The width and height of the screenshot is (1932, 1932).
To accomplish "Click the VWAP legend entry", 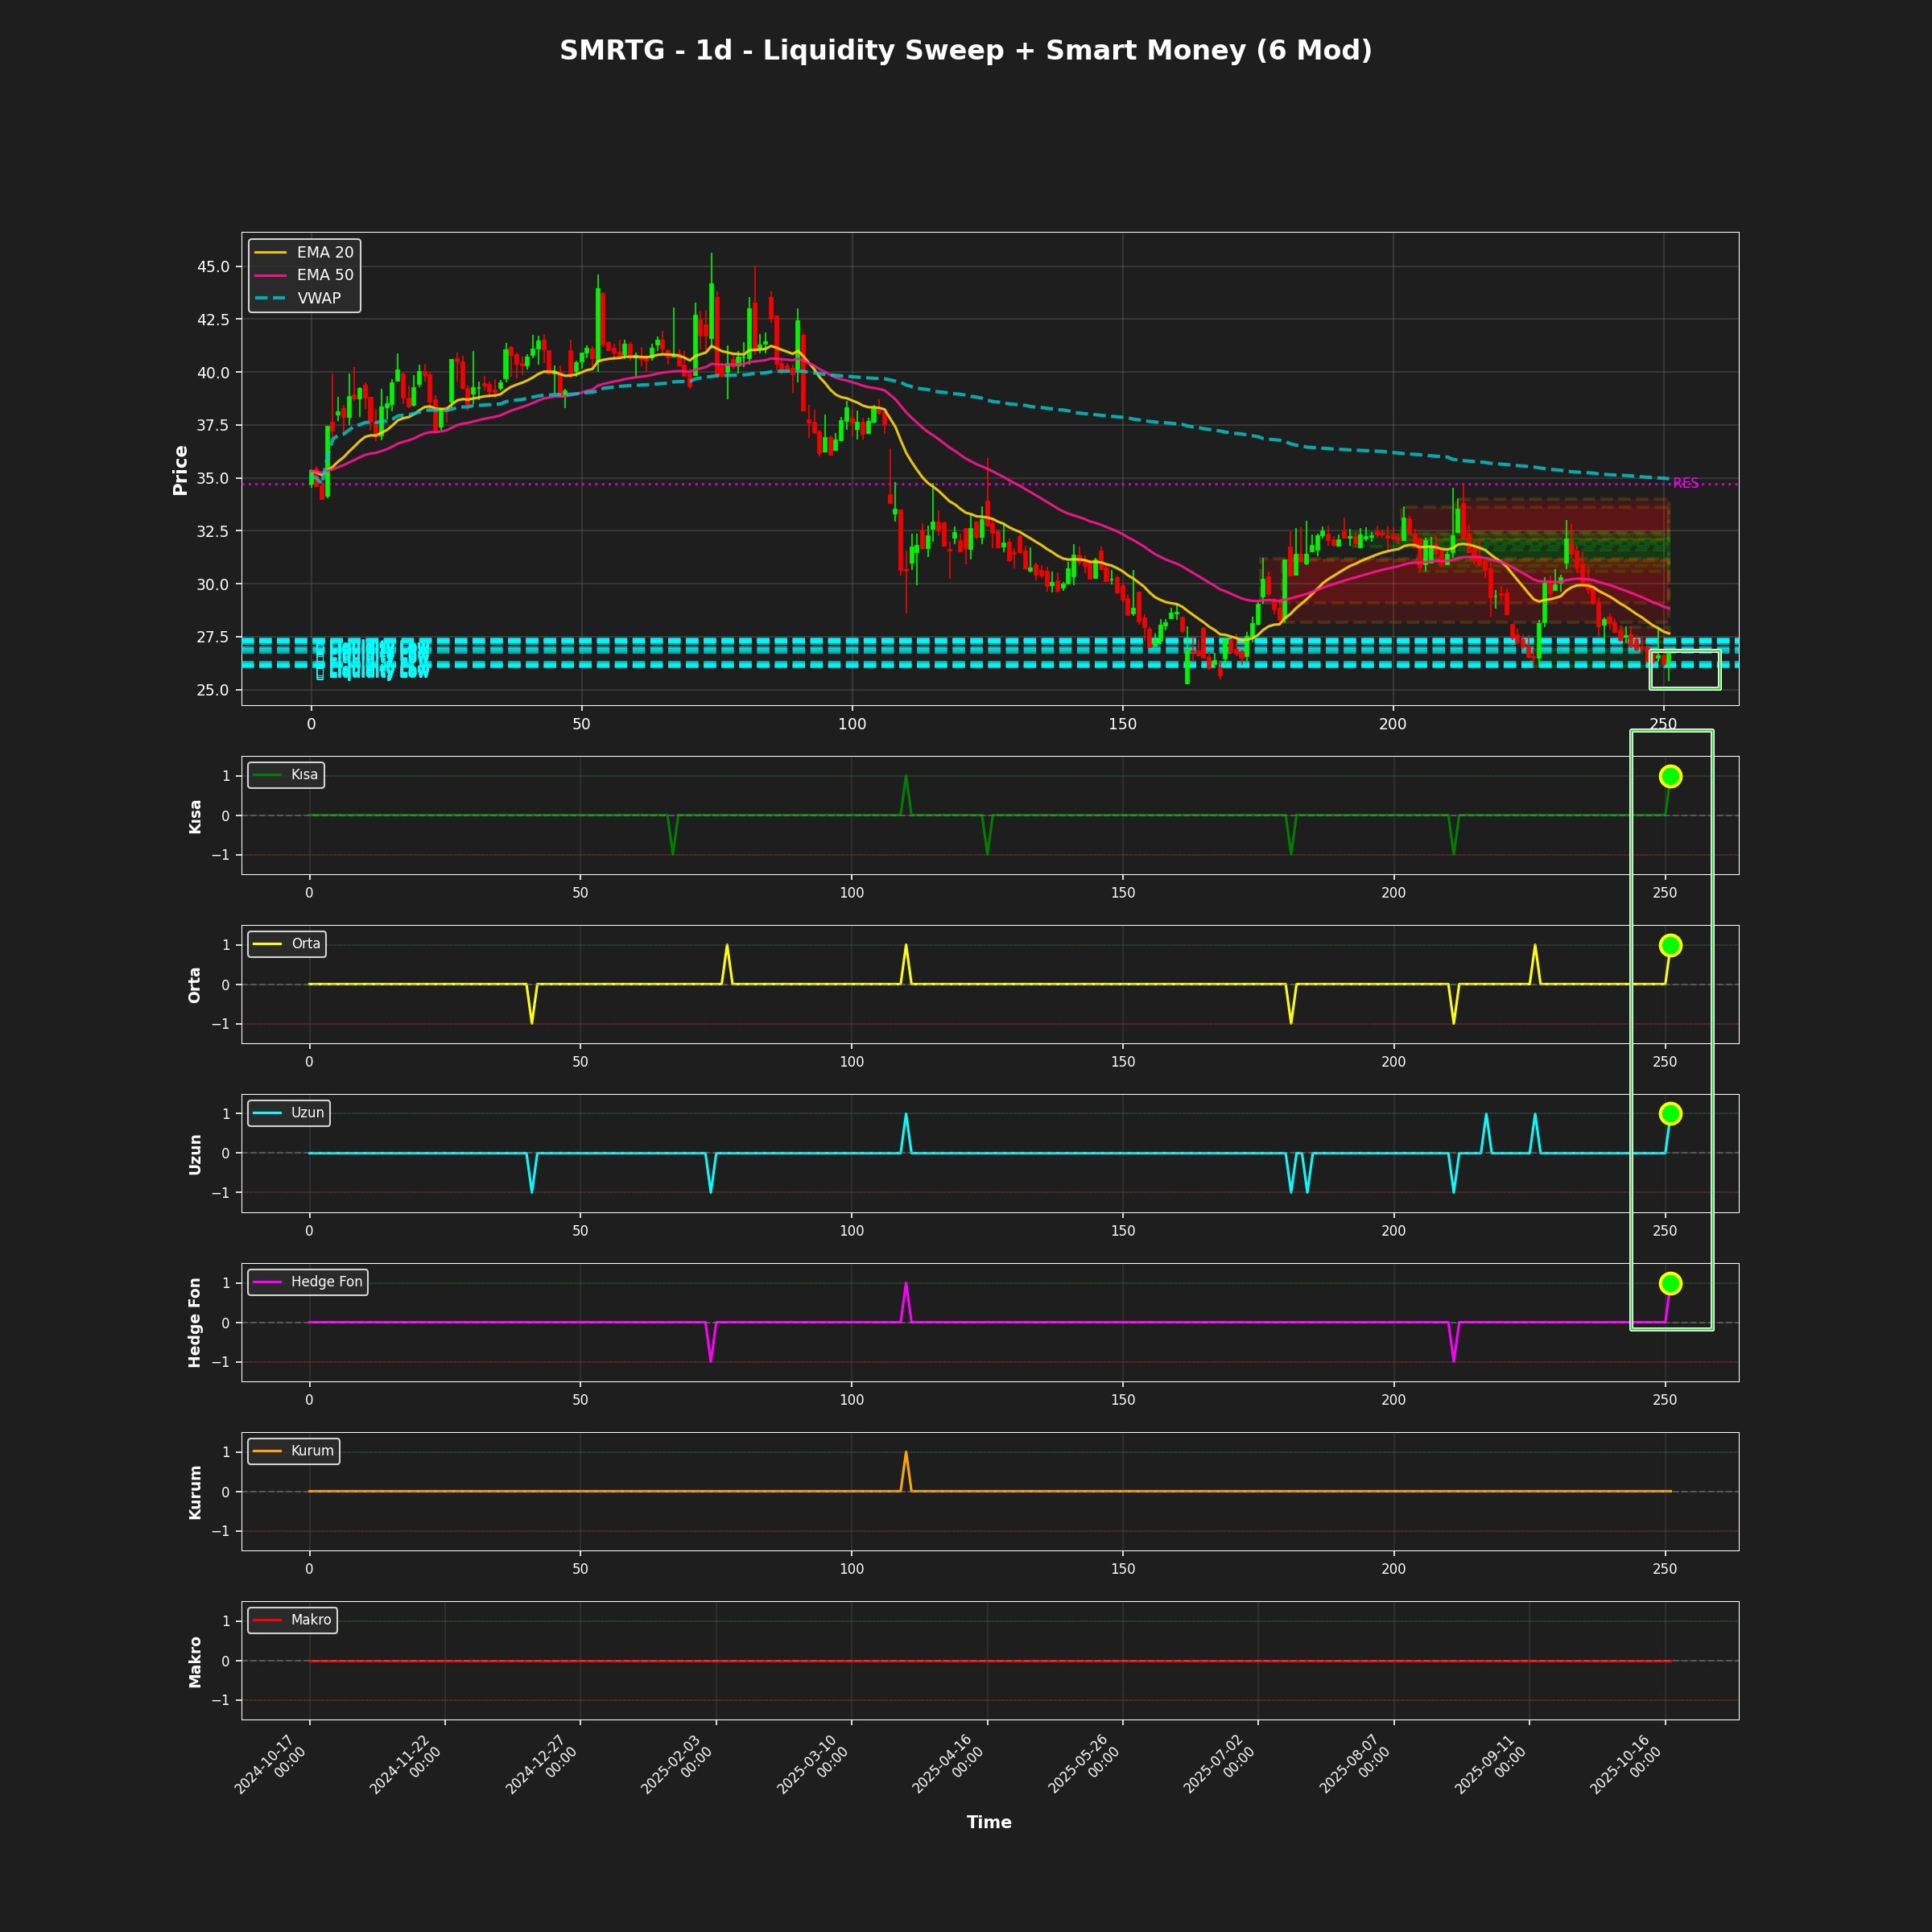I will point(318,298).
